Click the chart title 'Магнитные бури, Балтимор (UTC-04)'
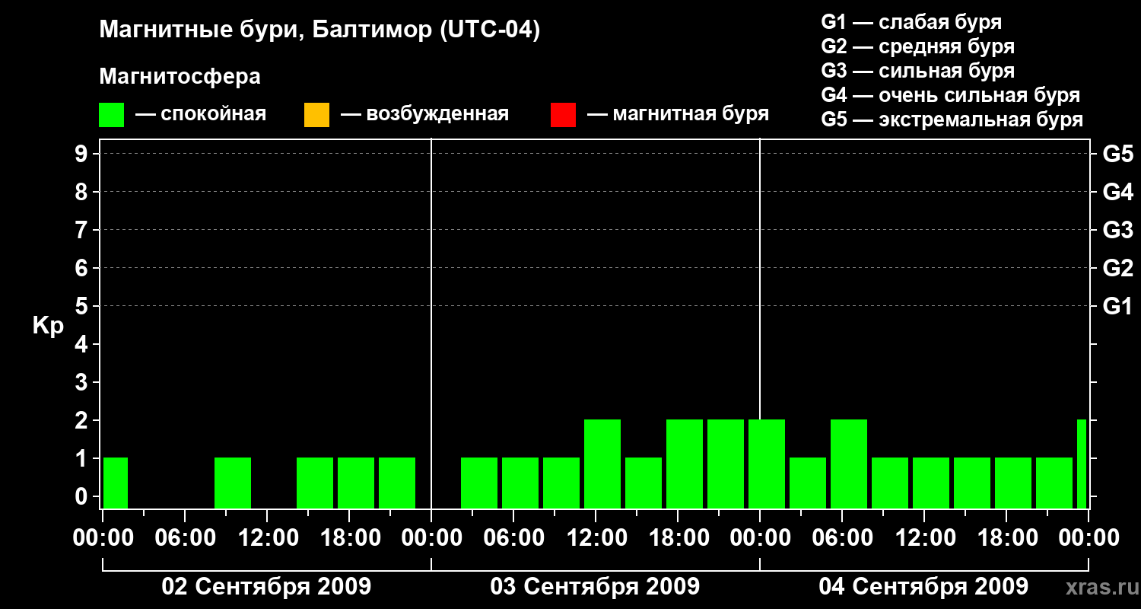The width and height of the screenshot is (1141, 609). (x=319, y=31)
